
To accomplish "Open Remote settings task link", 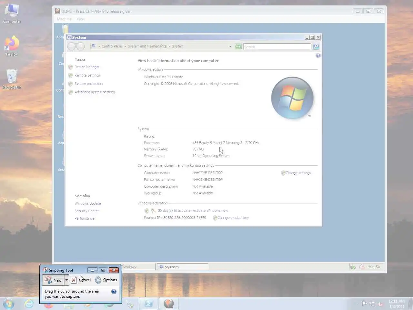I will pos(87,75).
